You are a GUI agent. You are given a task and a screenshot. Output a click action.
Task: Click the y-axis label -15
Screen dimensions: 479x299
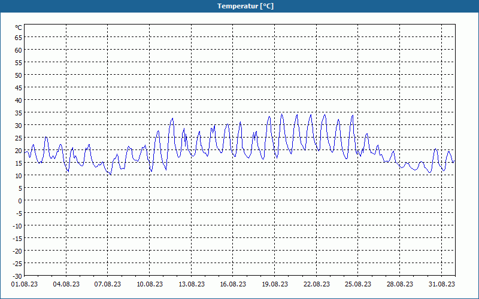(17, 238)
